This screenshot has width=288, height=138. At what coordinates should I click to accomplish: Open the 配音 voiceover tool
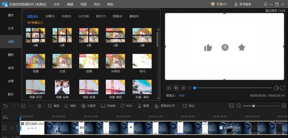[x=143, y=106]
